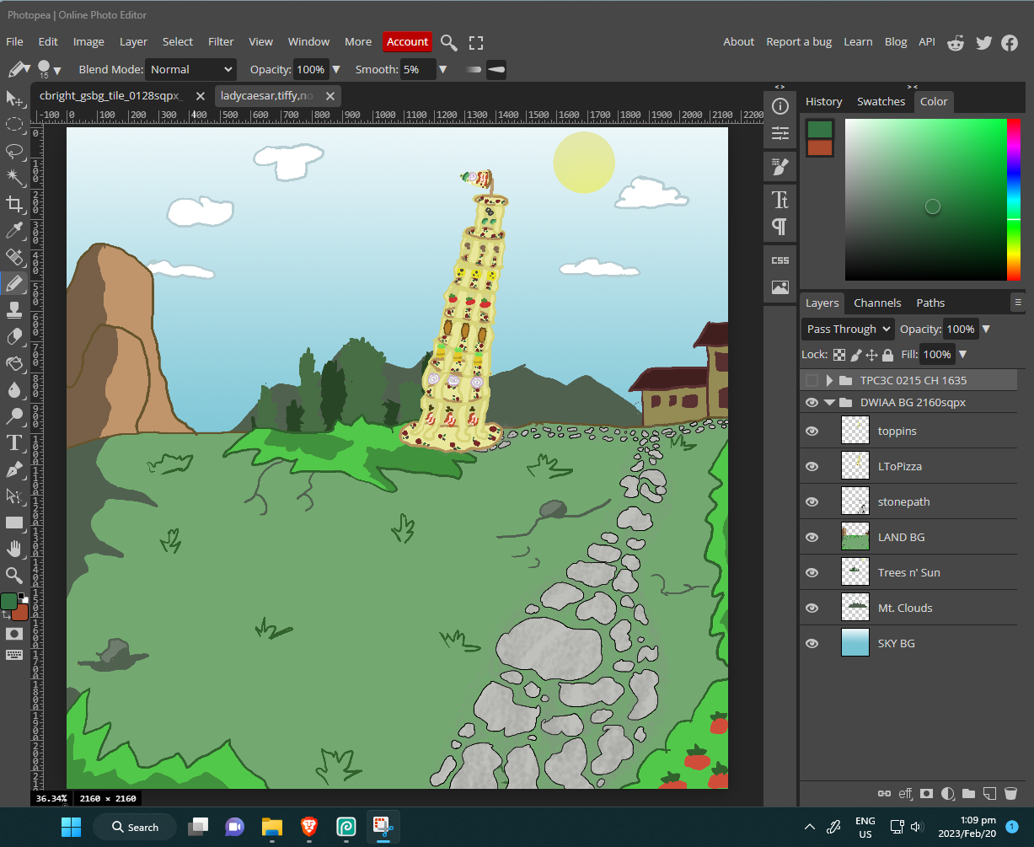
Task: Hide the toppins layer
Action: [x=812, y=431]
